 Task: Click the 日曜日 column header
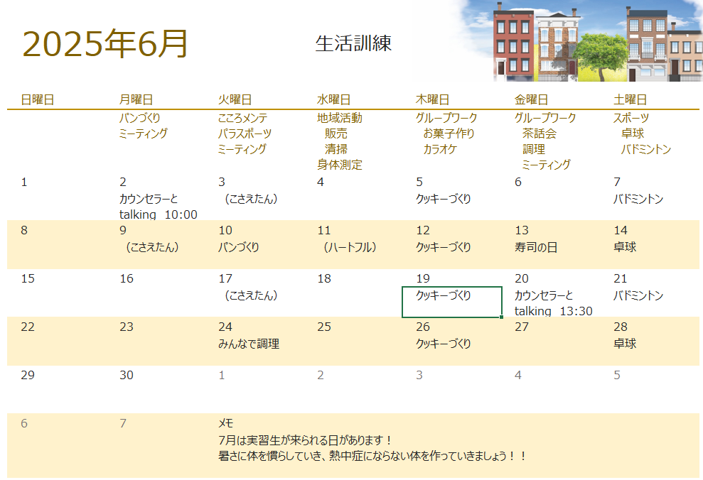coord(38,99)
